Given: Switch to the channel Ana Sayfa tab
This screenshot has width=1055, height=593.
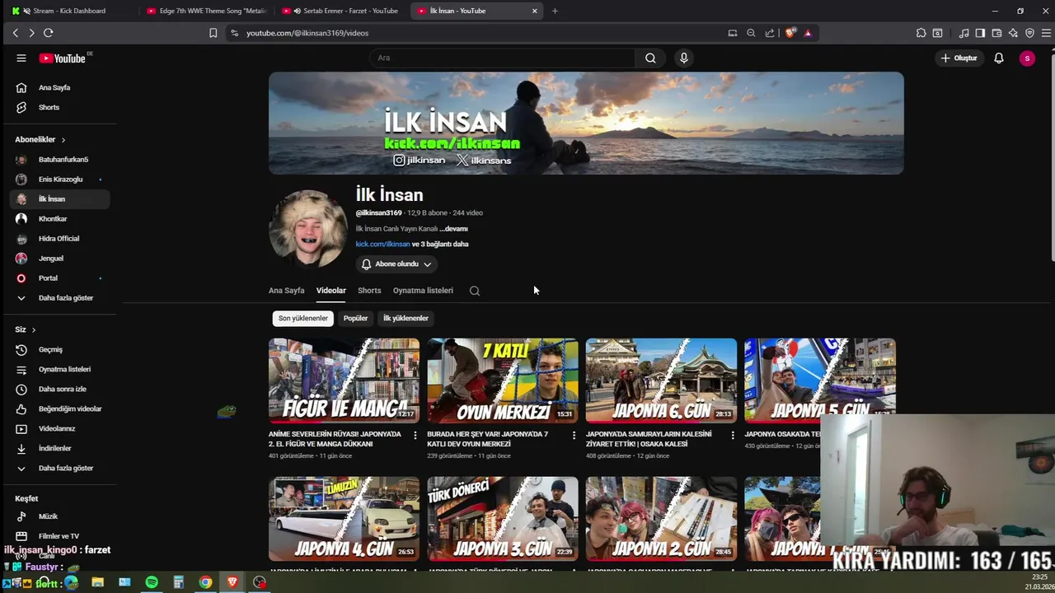Looking at the screenshot, I should pyautogui.click(x=286, y=291).
